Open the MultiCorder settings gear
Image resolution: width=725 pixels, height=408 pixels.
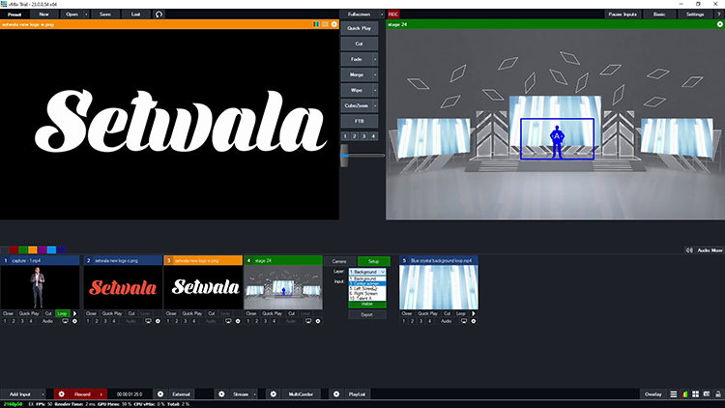[273, 394]
